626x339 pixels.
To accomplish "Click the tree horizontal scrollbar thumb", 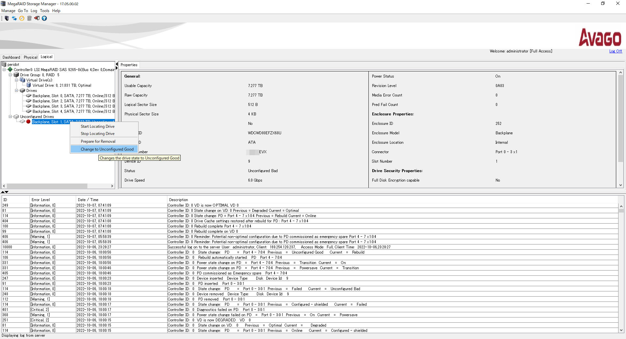I will pos(47,186).
